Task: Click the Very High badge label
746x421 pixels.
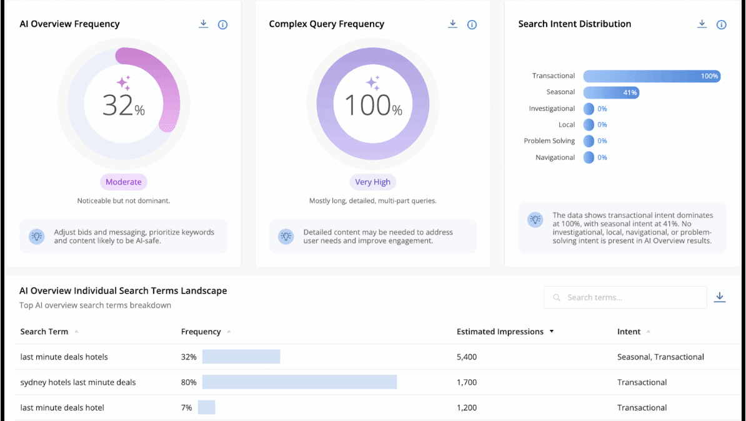Action: pyautogui.click(x=372, y=181)
